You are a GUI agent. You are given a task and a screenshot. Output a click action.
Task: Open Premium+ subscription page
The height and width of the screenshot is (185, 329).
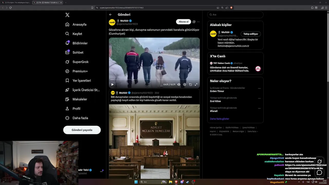point(77,71)
